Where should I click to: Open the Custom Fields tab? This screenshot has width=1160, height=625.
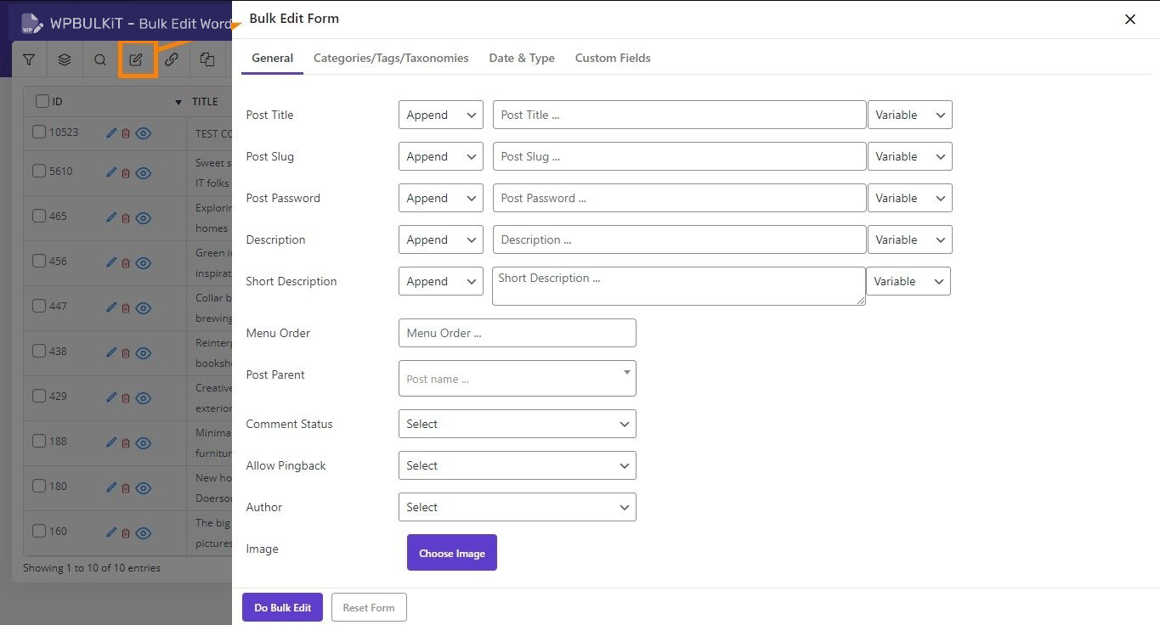click(x=613, y=58)
